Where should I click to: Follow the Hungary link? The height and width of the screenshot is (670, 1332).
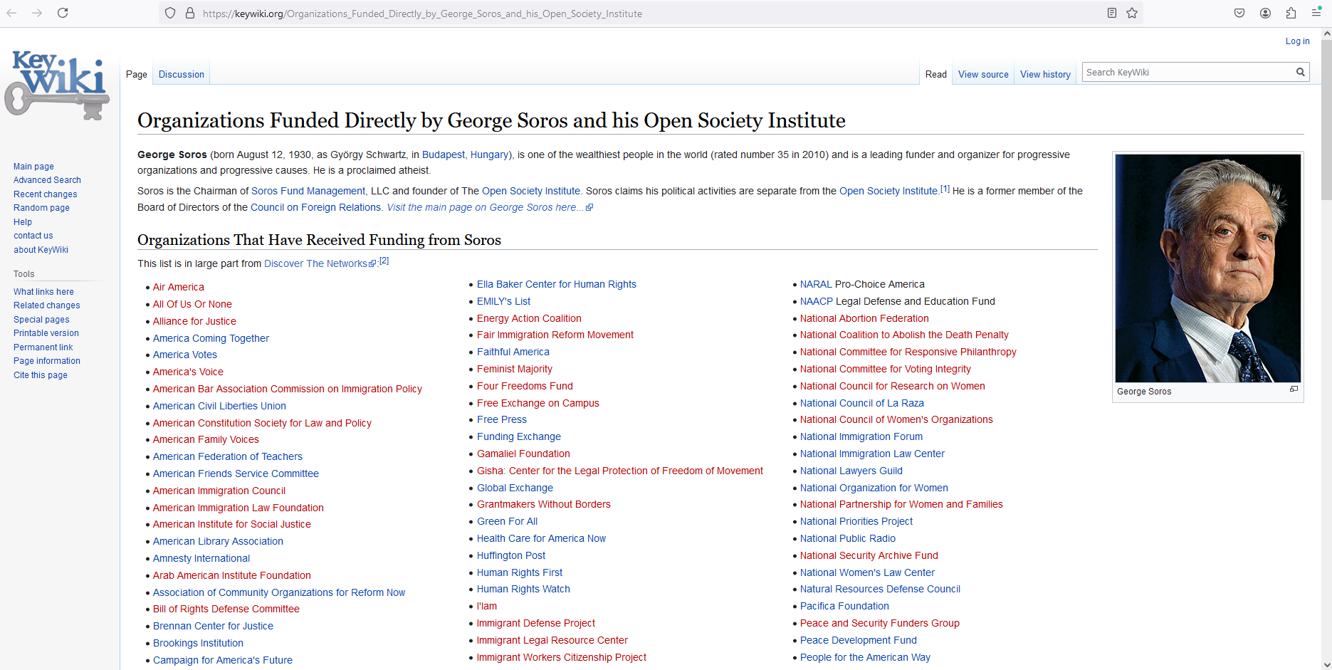click(490, 155)
